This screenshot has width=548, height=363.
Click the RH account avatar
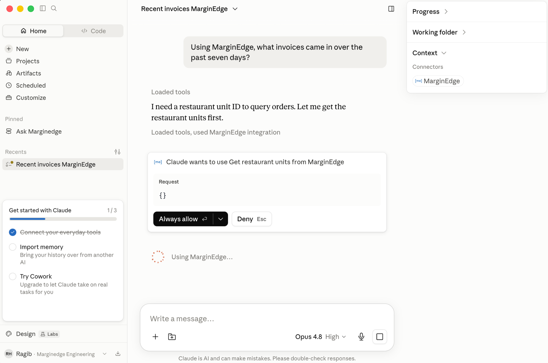[x=9, y=354]
